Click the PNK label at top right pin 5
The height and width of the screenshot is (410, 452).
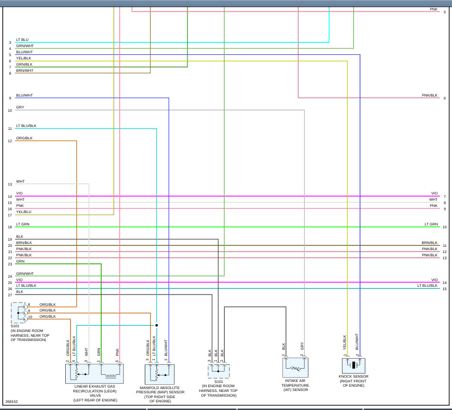433,9
